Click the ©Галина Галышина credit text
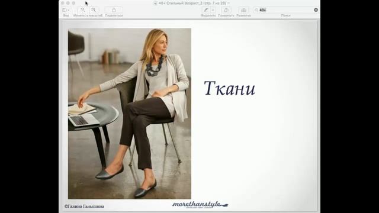The width and height of the screenshot is (379, 213). point(84,206)
